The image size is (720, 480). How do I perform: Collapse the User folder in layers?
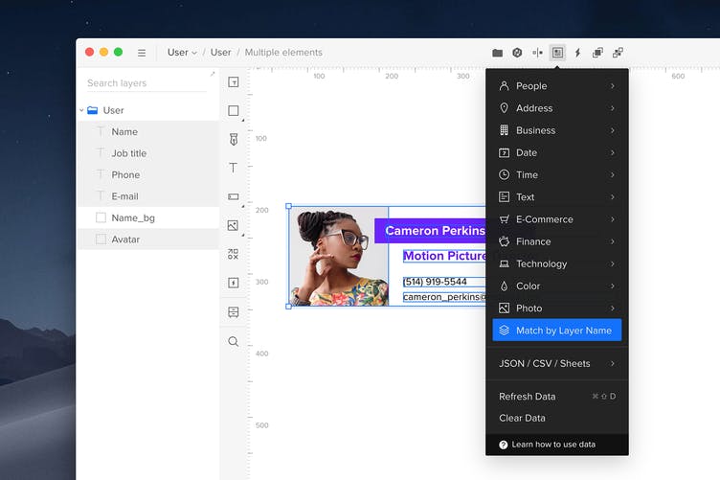coord(81,110)
